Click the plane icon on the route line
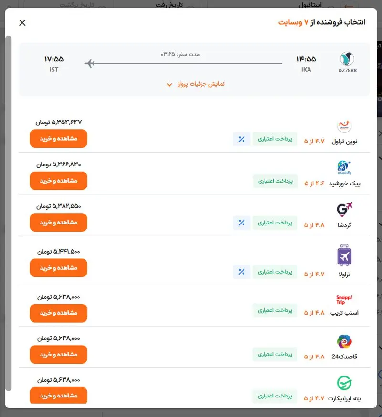This screenshot has height=417, width=382. pos(90,63)
